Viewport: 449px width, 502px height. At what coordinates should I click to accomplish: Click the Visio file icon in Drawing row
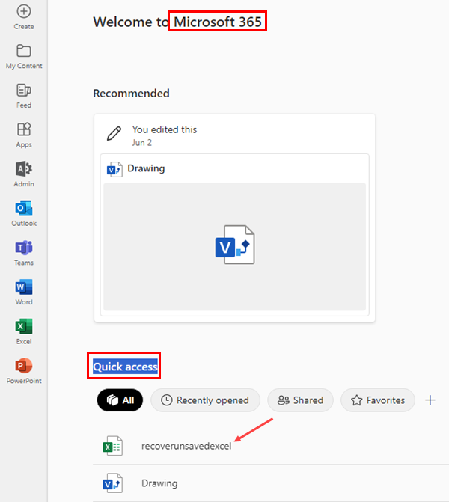pyautogui.click(x=112, y=483)
